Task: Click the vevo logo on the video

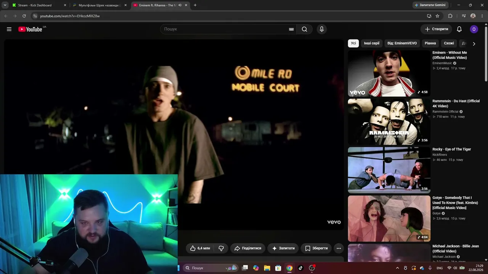Action: pos(334,222)
